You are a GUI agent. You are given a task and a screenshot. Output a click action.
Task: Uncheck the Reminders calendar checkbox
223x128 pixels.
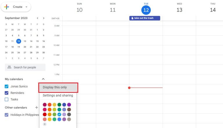click(x=6, y=93)
